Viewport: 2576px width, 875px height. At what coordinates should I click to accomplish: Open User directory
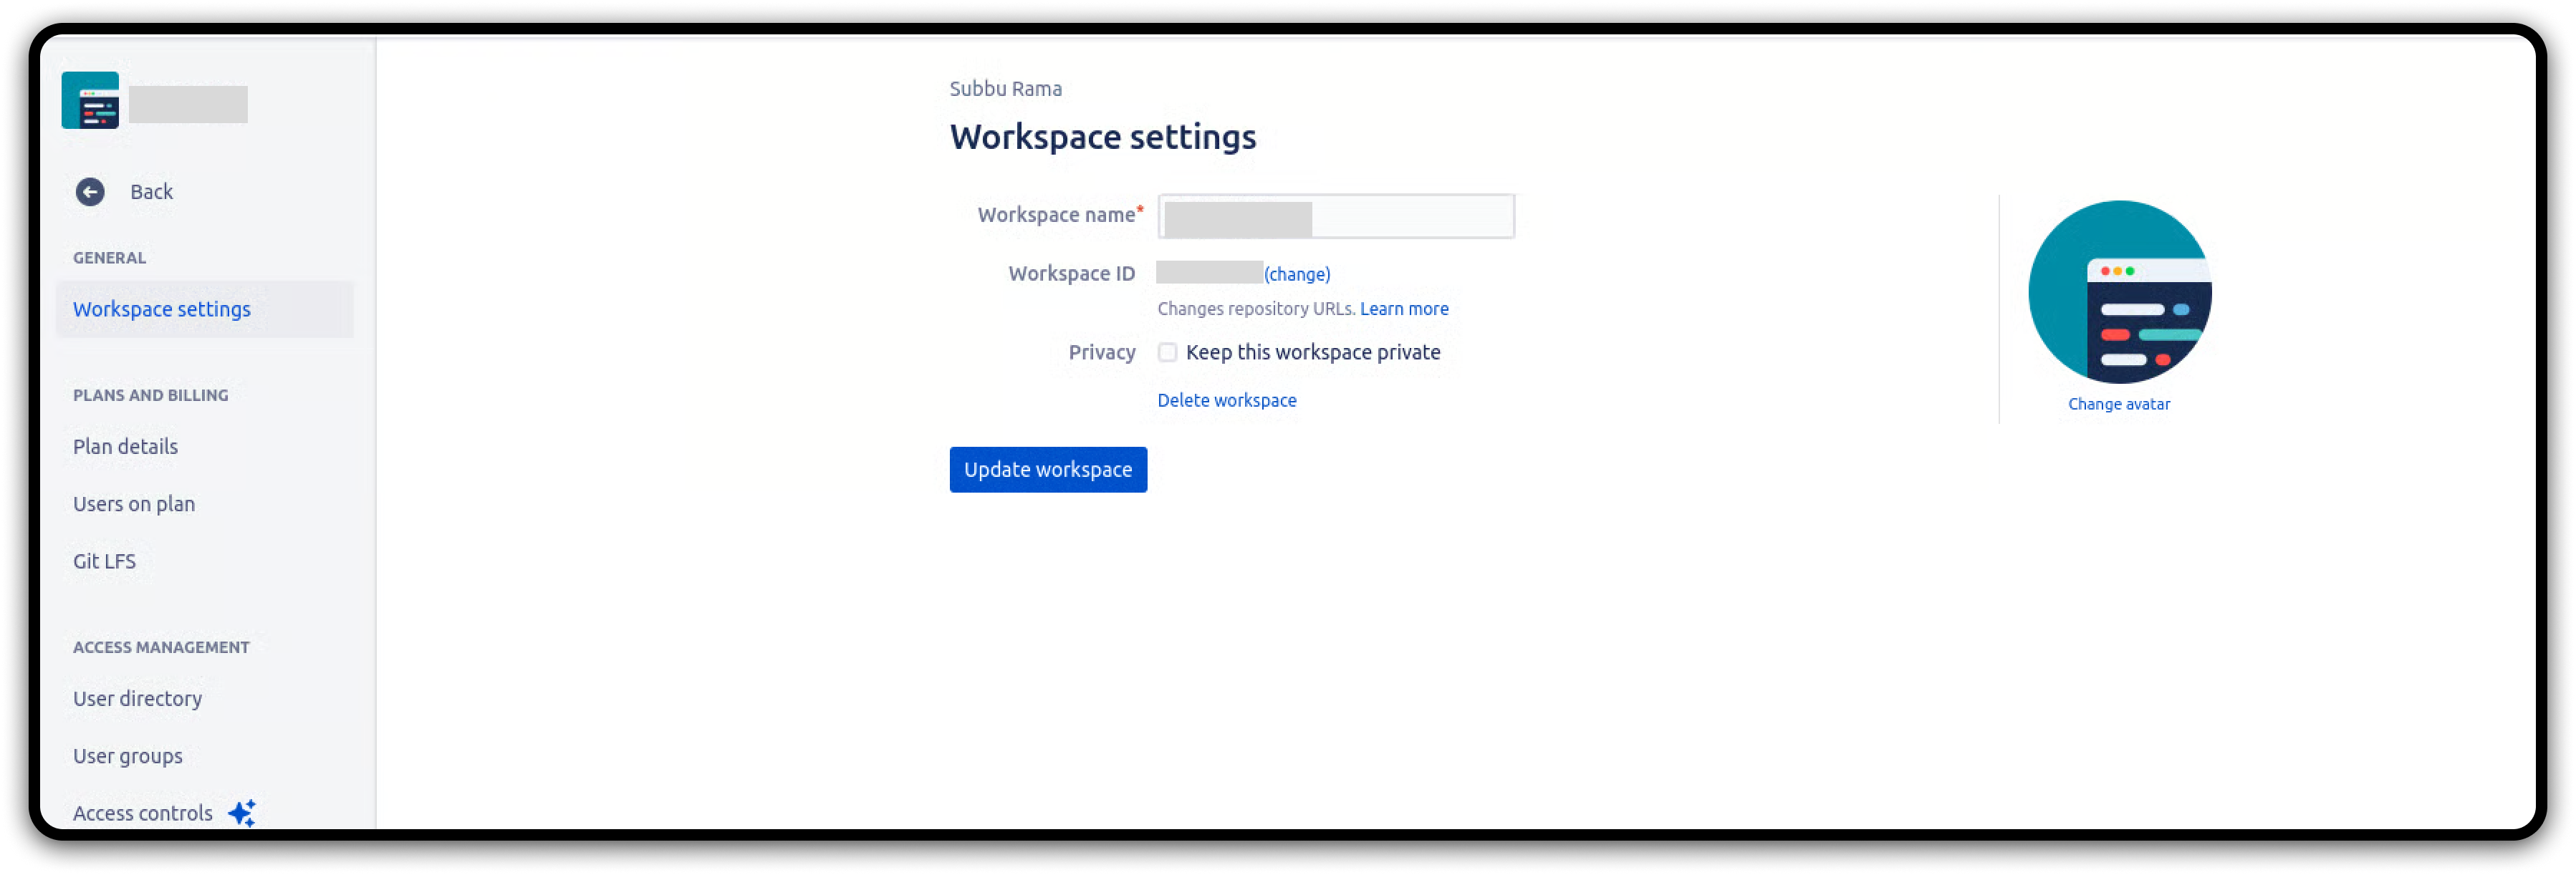[x=137, y=699]
